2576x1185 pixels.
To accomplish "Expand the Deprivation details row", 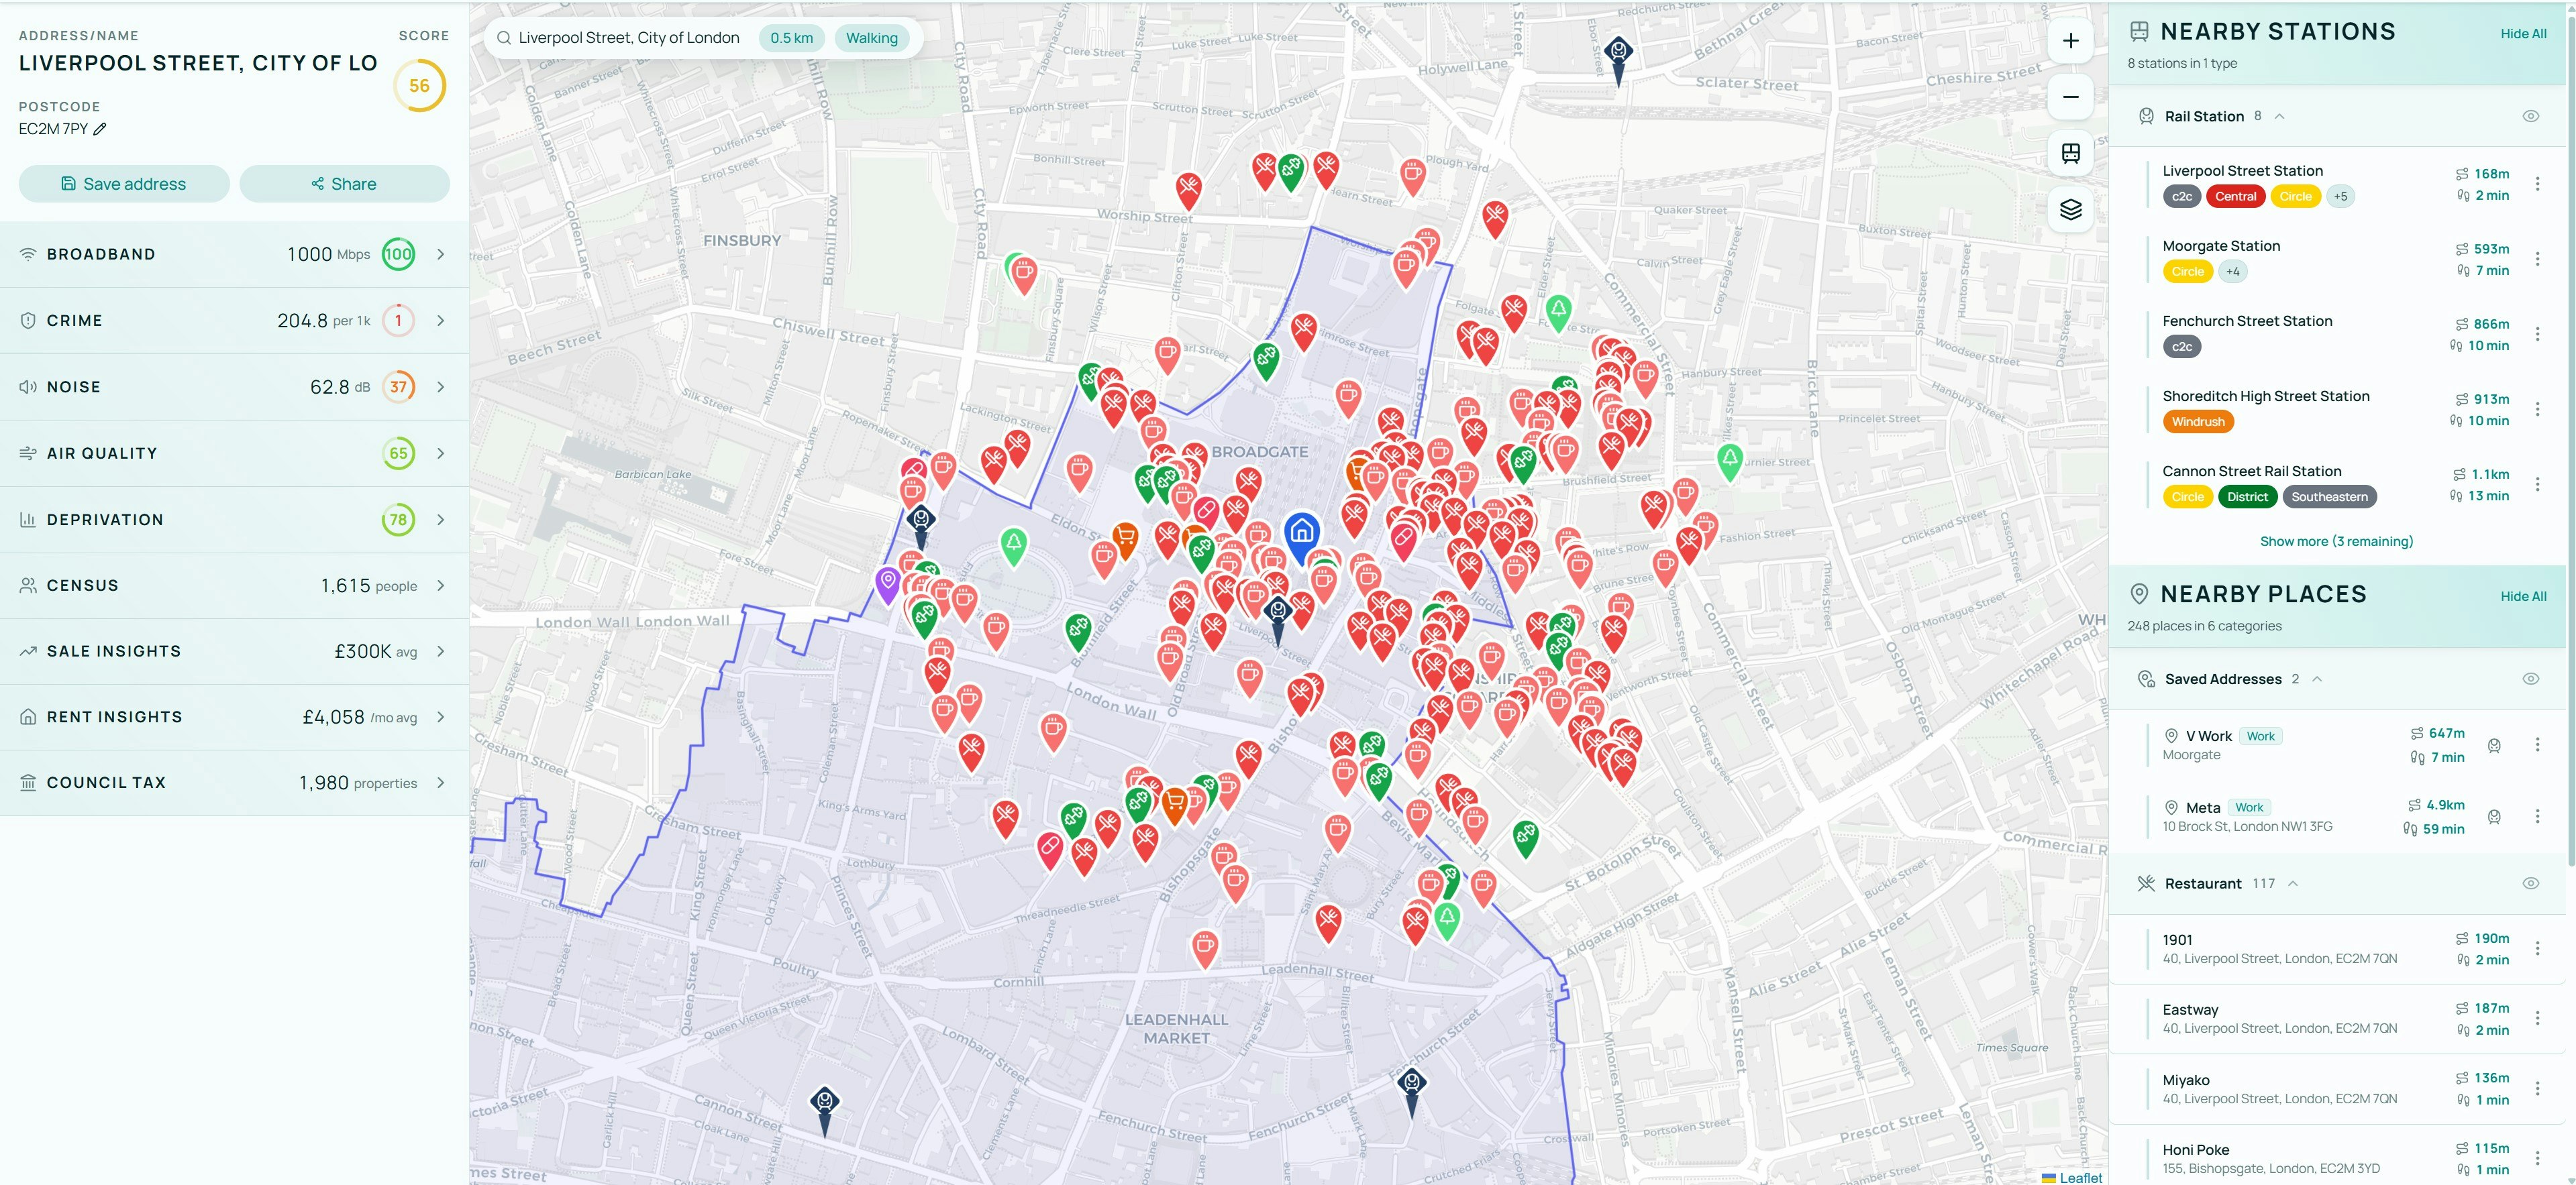I will [x=234, y=520].
